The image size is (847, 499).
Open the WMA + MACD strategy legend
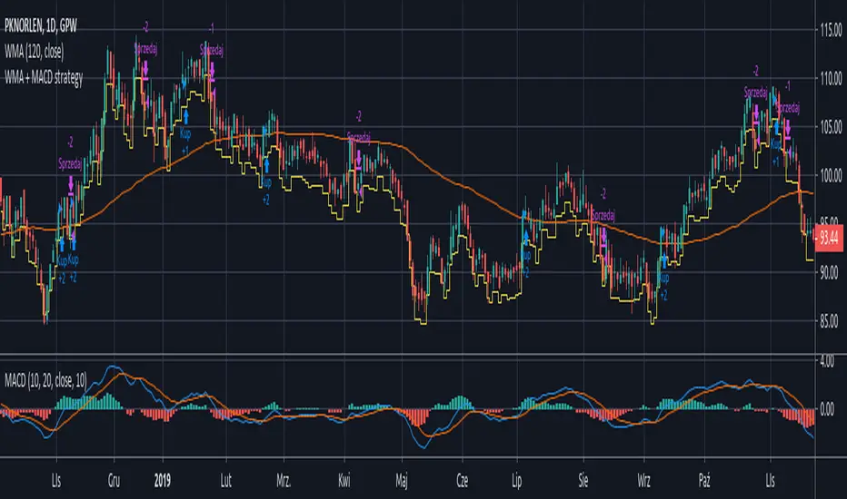44,78
